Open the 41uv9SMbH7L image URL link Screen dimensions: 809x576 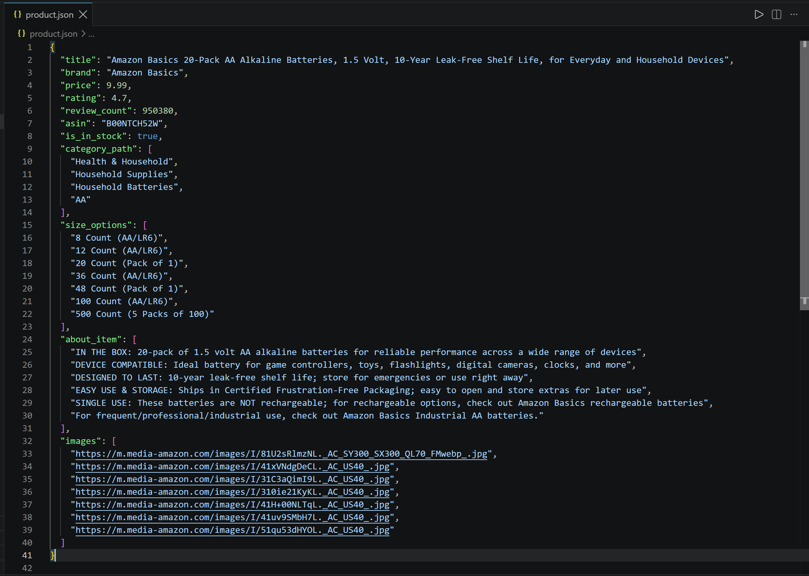pyautogui.click(x=232, y=517)
